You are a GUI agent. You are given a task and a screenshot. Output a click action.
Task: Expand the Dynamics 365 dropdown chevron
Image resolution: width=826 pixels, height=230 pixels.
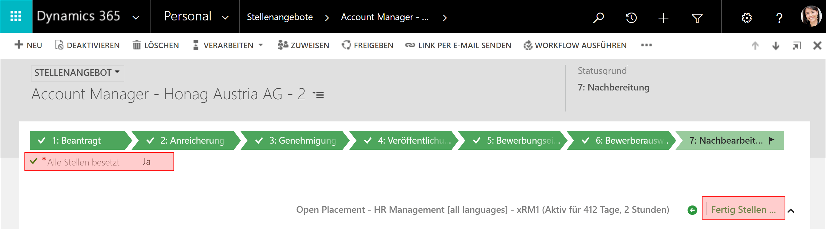point(136,18)
